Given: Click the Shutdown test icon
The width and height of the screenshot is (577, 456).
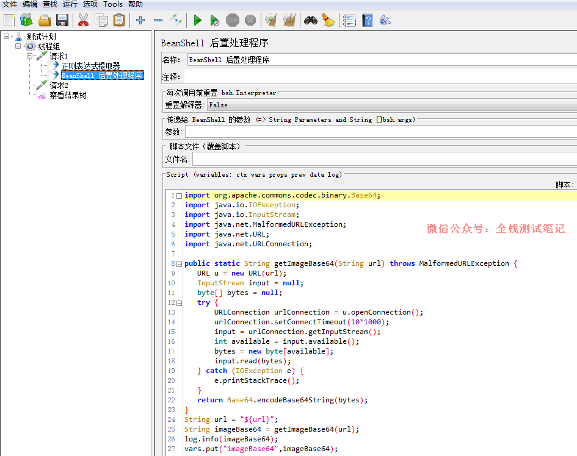Looking at the screenshot, I should [250, 20].
